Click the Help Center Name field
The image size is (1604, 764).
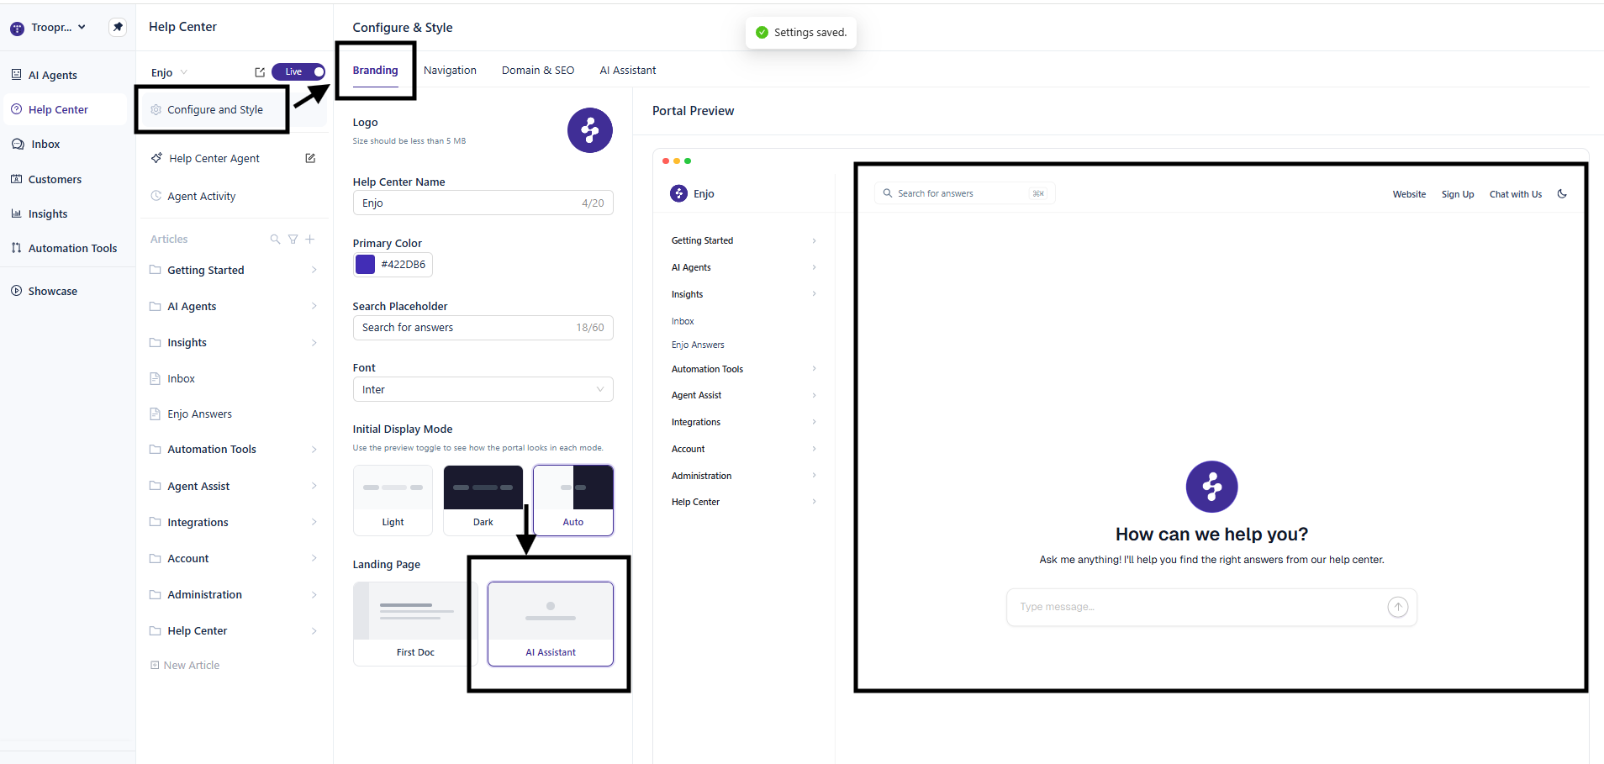point(483,203)
